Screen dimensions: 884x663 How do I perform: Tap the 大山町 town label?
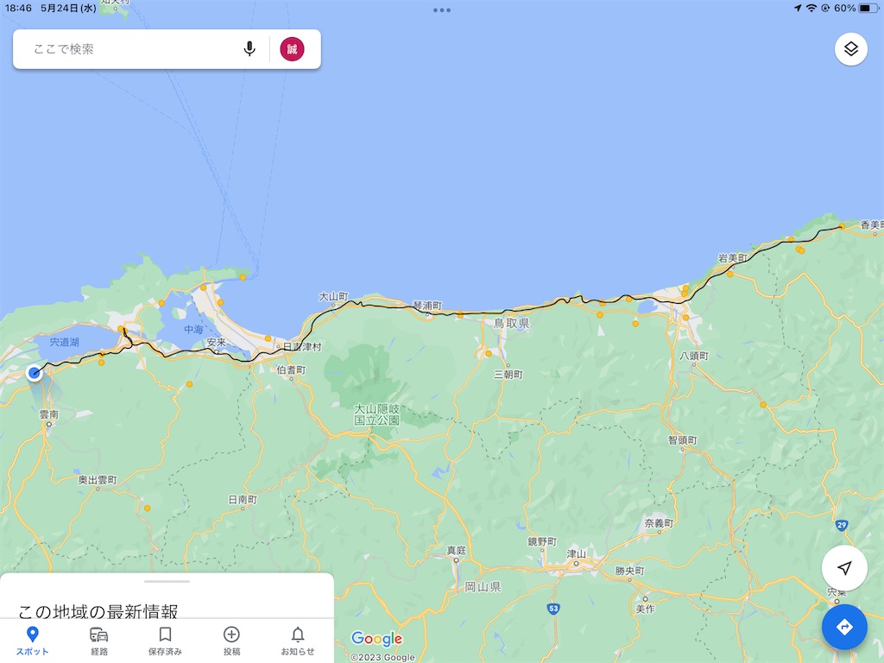tap(334, 297)
